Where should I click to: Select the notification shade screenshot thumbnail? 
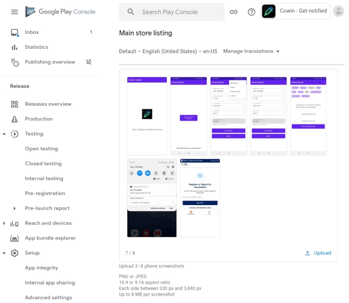tap(152, 198)
